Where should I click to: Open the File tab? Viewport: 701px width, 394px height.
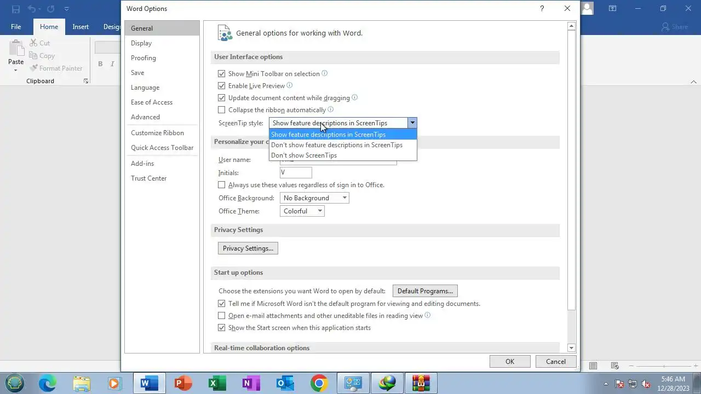pyautogui.click(x=16, y=27)
